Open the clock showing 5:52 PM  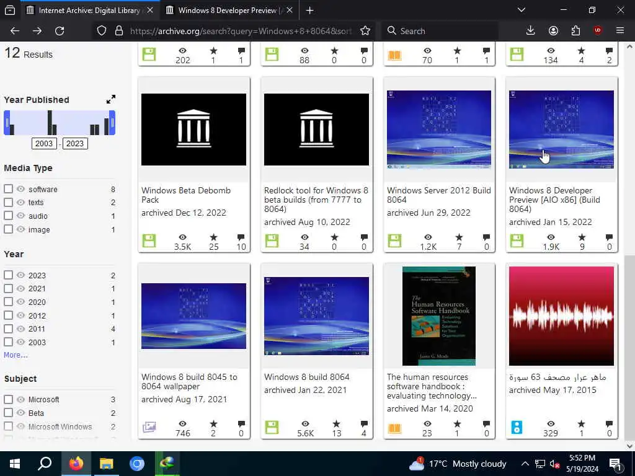(582, 464)
